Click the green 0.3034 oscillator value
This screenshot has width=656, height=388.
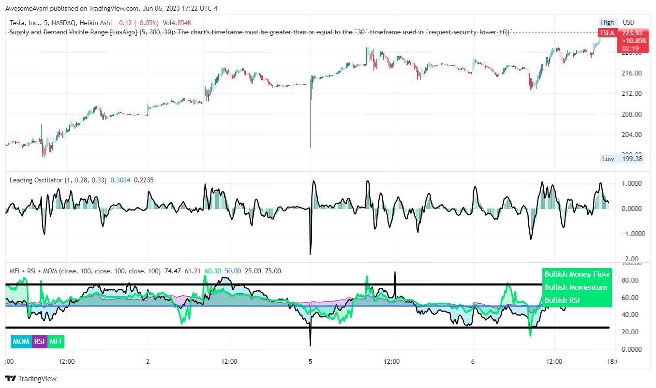pyautogui.click(x=120, y=180)
